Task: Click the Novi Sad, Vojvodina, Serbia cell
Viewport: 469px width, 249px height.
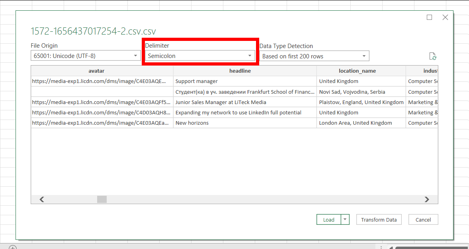Action: tap(362, 92)
